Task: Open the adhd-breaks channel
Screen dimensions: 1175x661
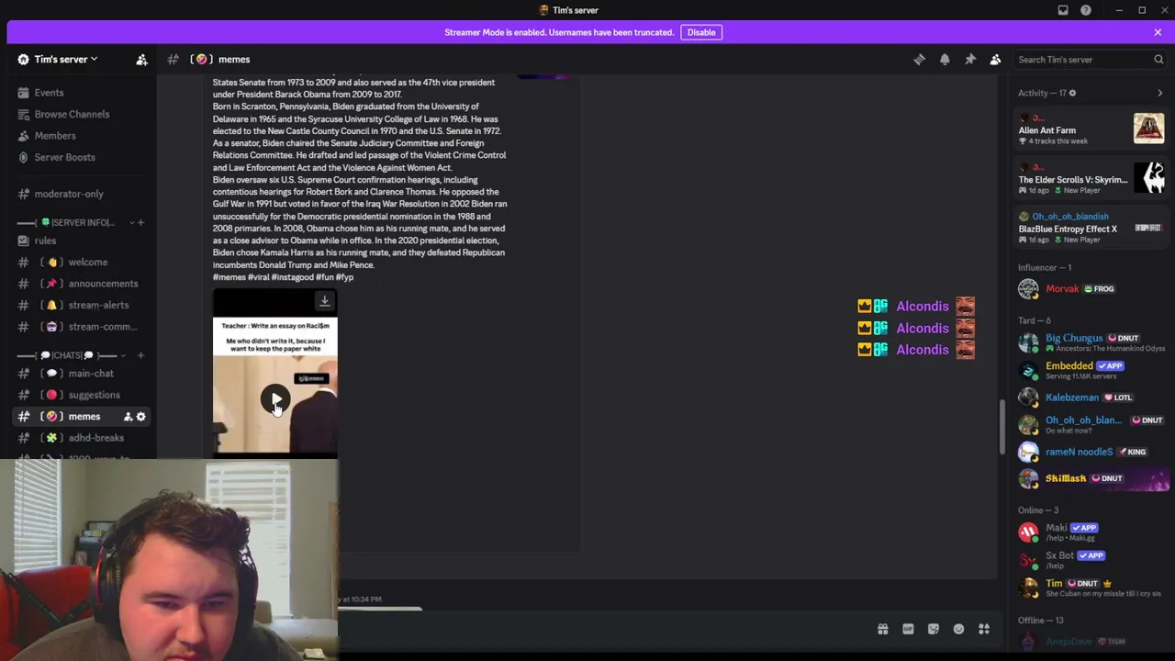Action: coord(95,438)
